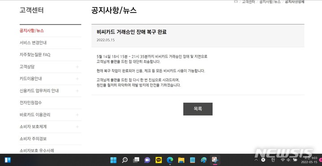Image resolution: width=322 pixels, height=166 pixels.
Task: Launch KakaoTalk from the taskbar
Action: tap(159, 160)
